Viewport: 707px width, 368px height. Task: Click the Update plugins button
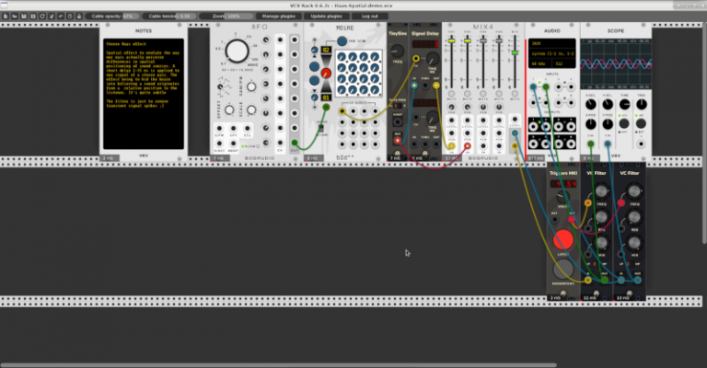pos(327,17)
